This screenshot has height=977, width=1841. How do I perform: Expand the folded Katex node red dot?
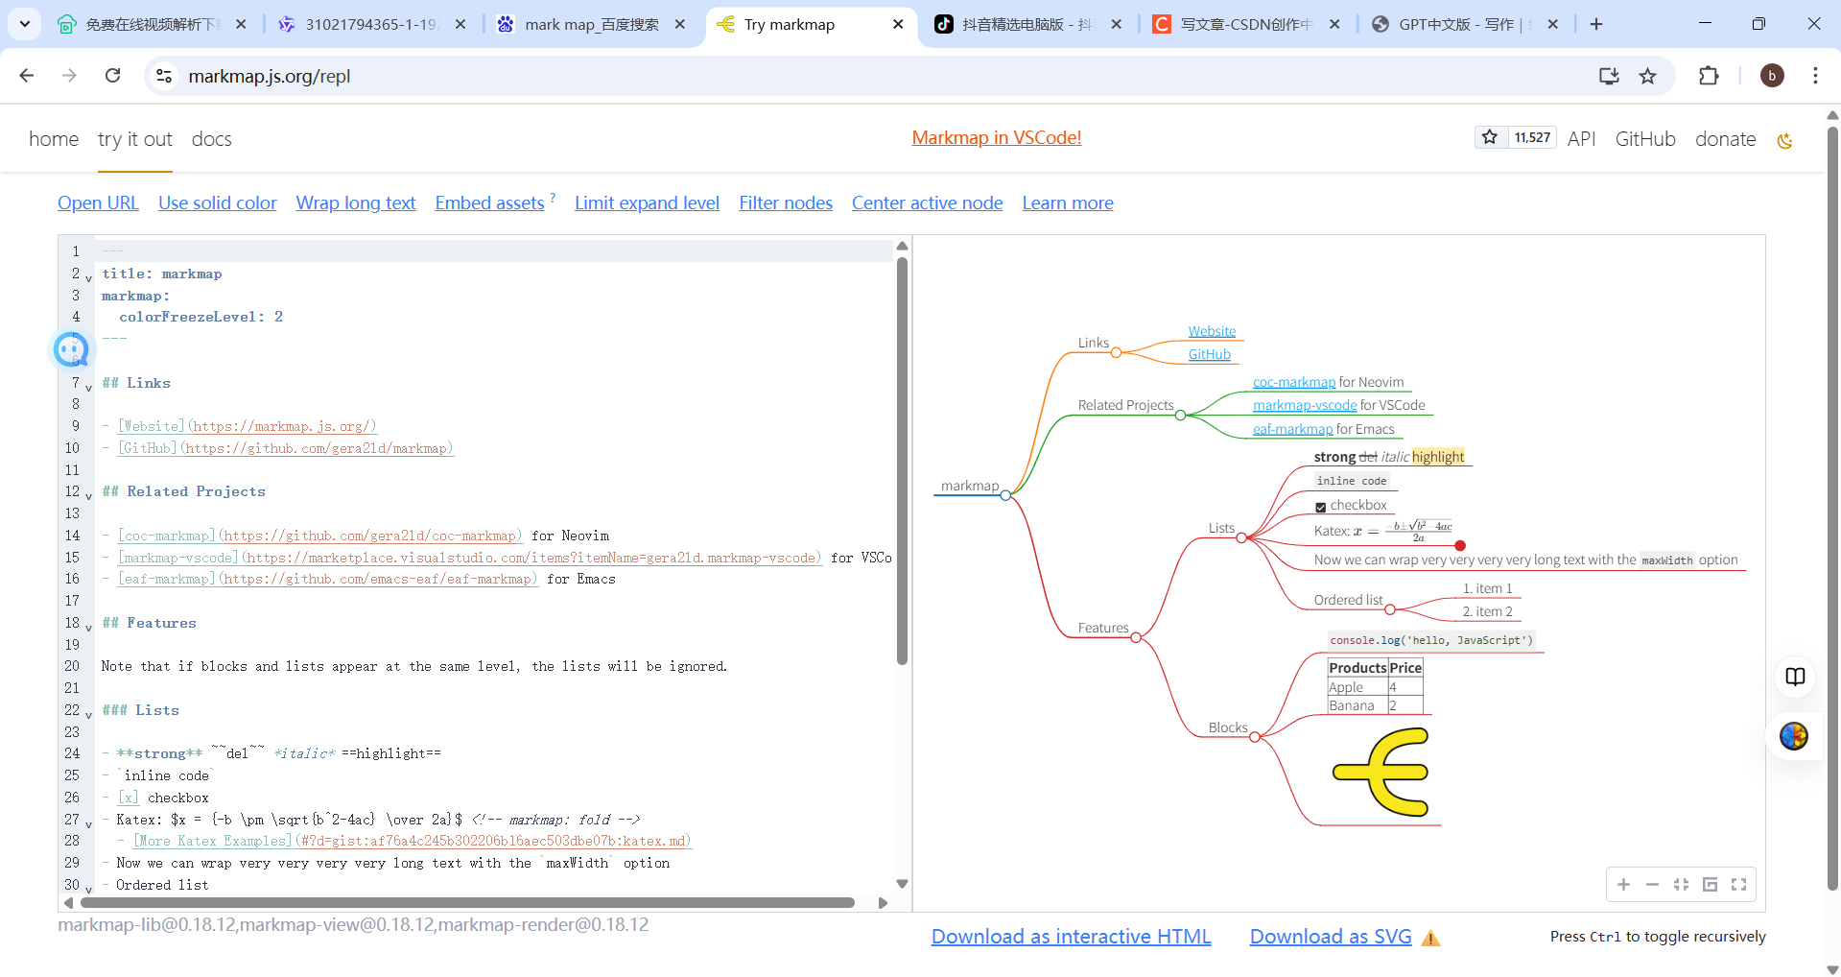click(1460, 545)
